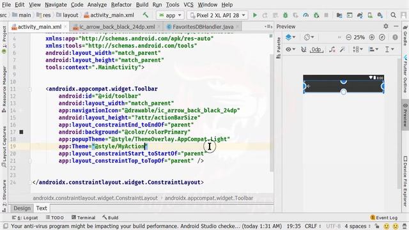Screen dimensions: 409x230
Task: Click the layout breadcrumb in the navigation bar
Action: point(67,15)
